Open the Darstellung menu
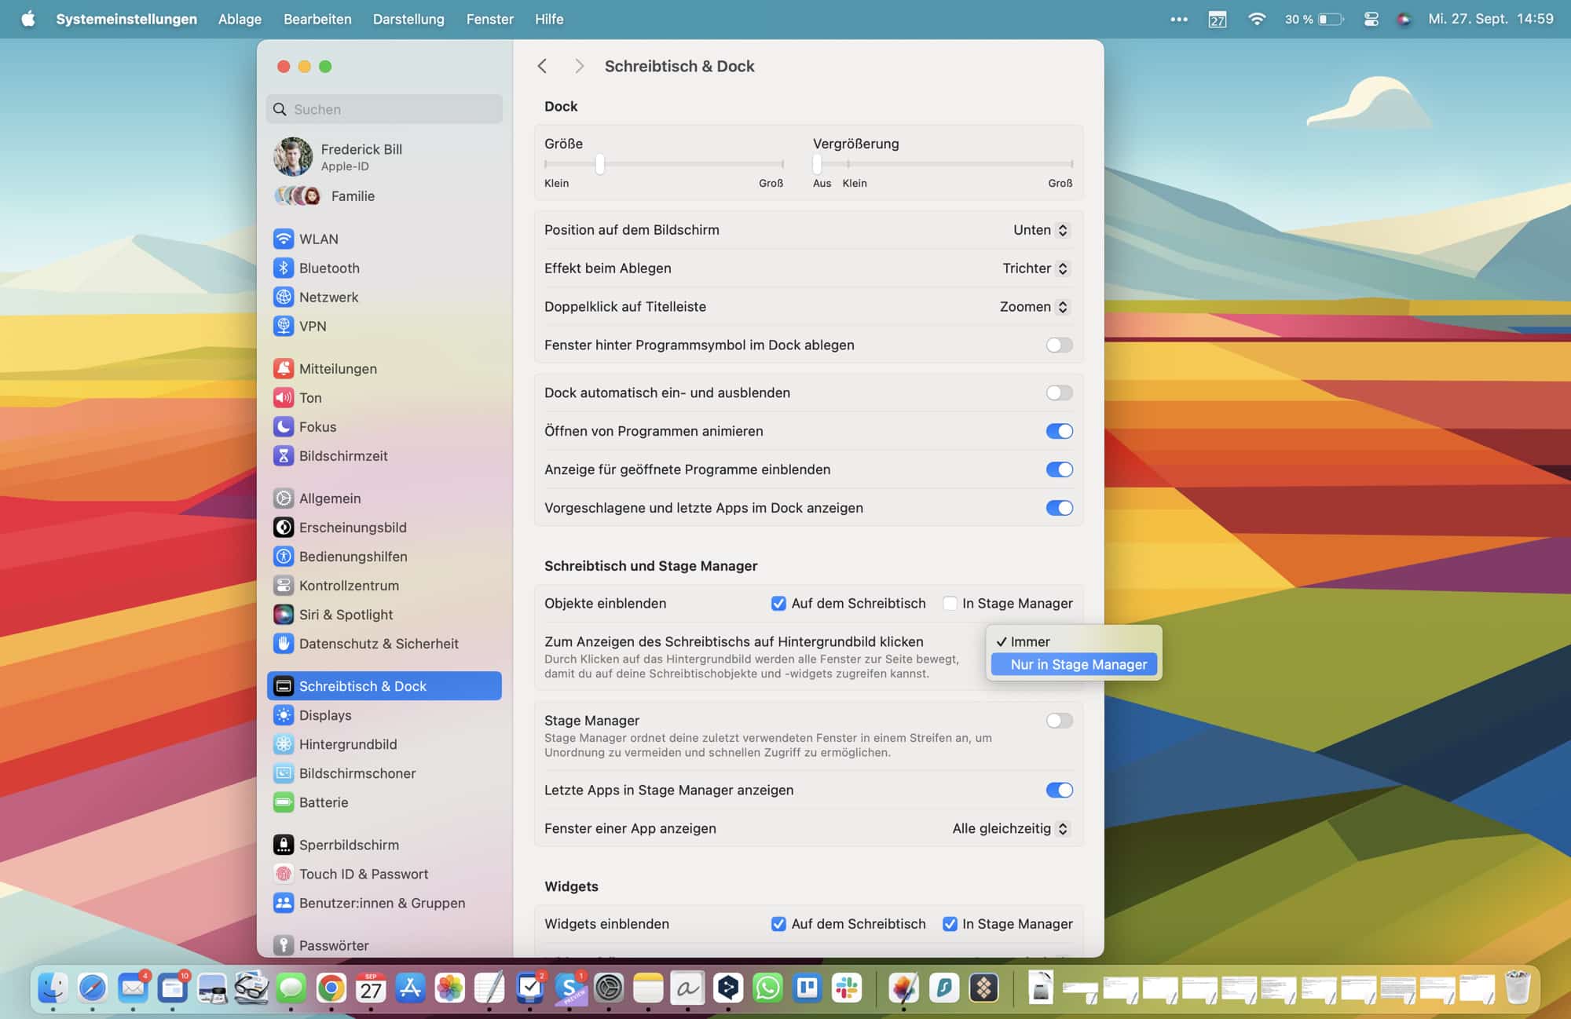This screenshot has width=1571, height=1019. tap(408, 19)
